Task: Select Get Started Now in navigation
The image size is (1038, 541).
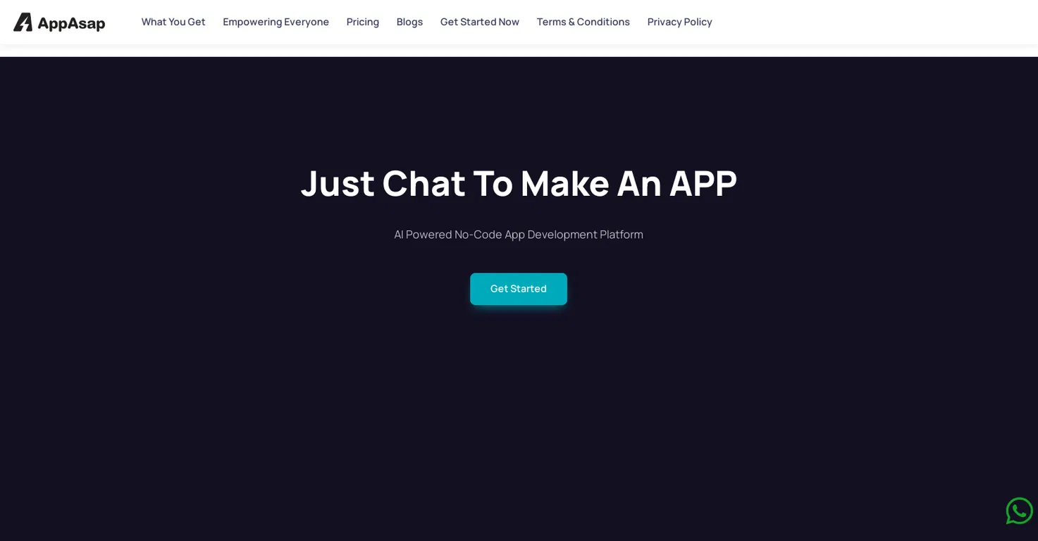Action: [x=480, y=22]
